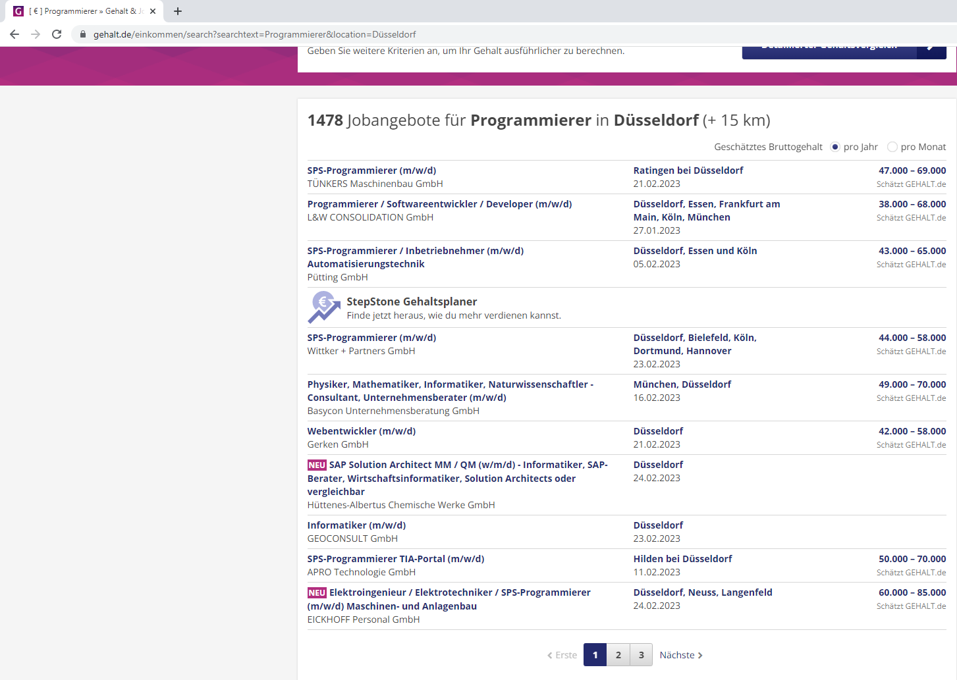The height and width of the screenshot is (680, 957).
Task: Click salary range 44.000 – 58.000
Action: pyautogui.click(x=912, y=338)
